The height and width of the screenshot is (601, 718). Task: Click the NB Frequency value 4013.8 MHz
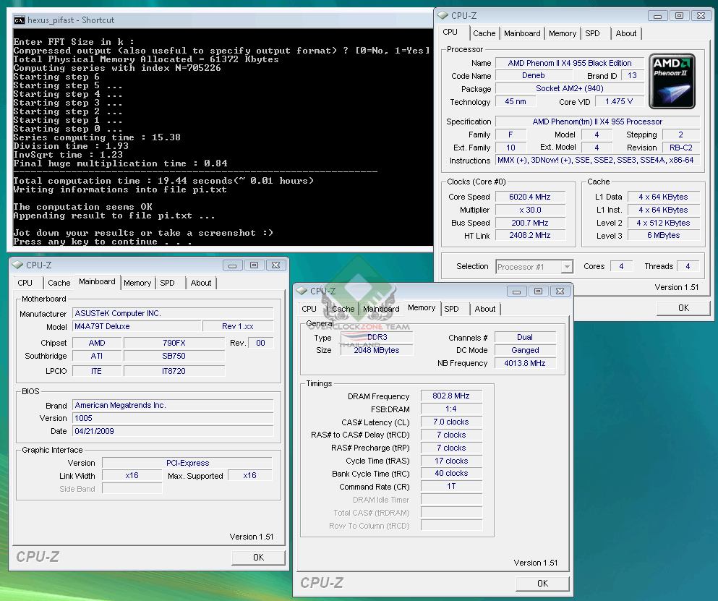(x=525, y=363)
